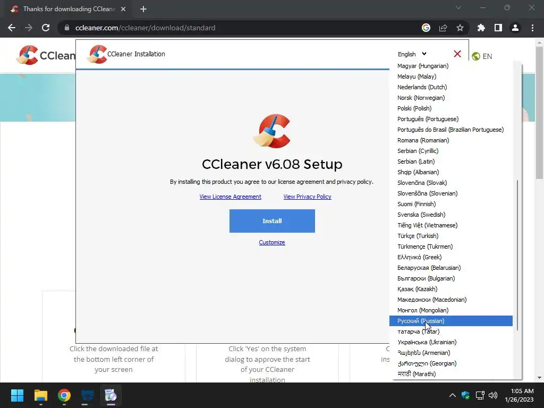Image resolution: width=544 pixels, height=408 pixels.
Task: Open Chrome profile avatar
Action: (515, 28)
